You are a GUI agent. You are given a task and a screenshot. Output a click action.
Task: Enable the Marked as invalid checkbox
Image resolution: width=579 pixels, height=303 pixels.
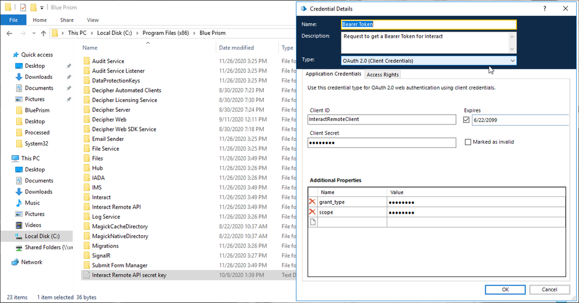468,142
